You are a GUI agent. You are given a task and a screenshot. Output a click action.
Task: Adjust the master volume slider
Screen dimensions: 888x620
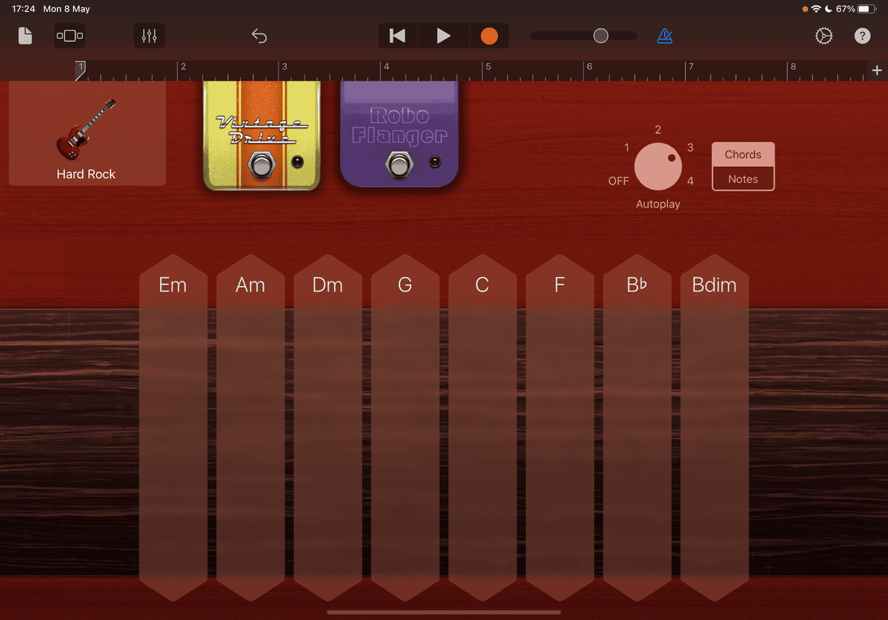(x=600, y=36)
